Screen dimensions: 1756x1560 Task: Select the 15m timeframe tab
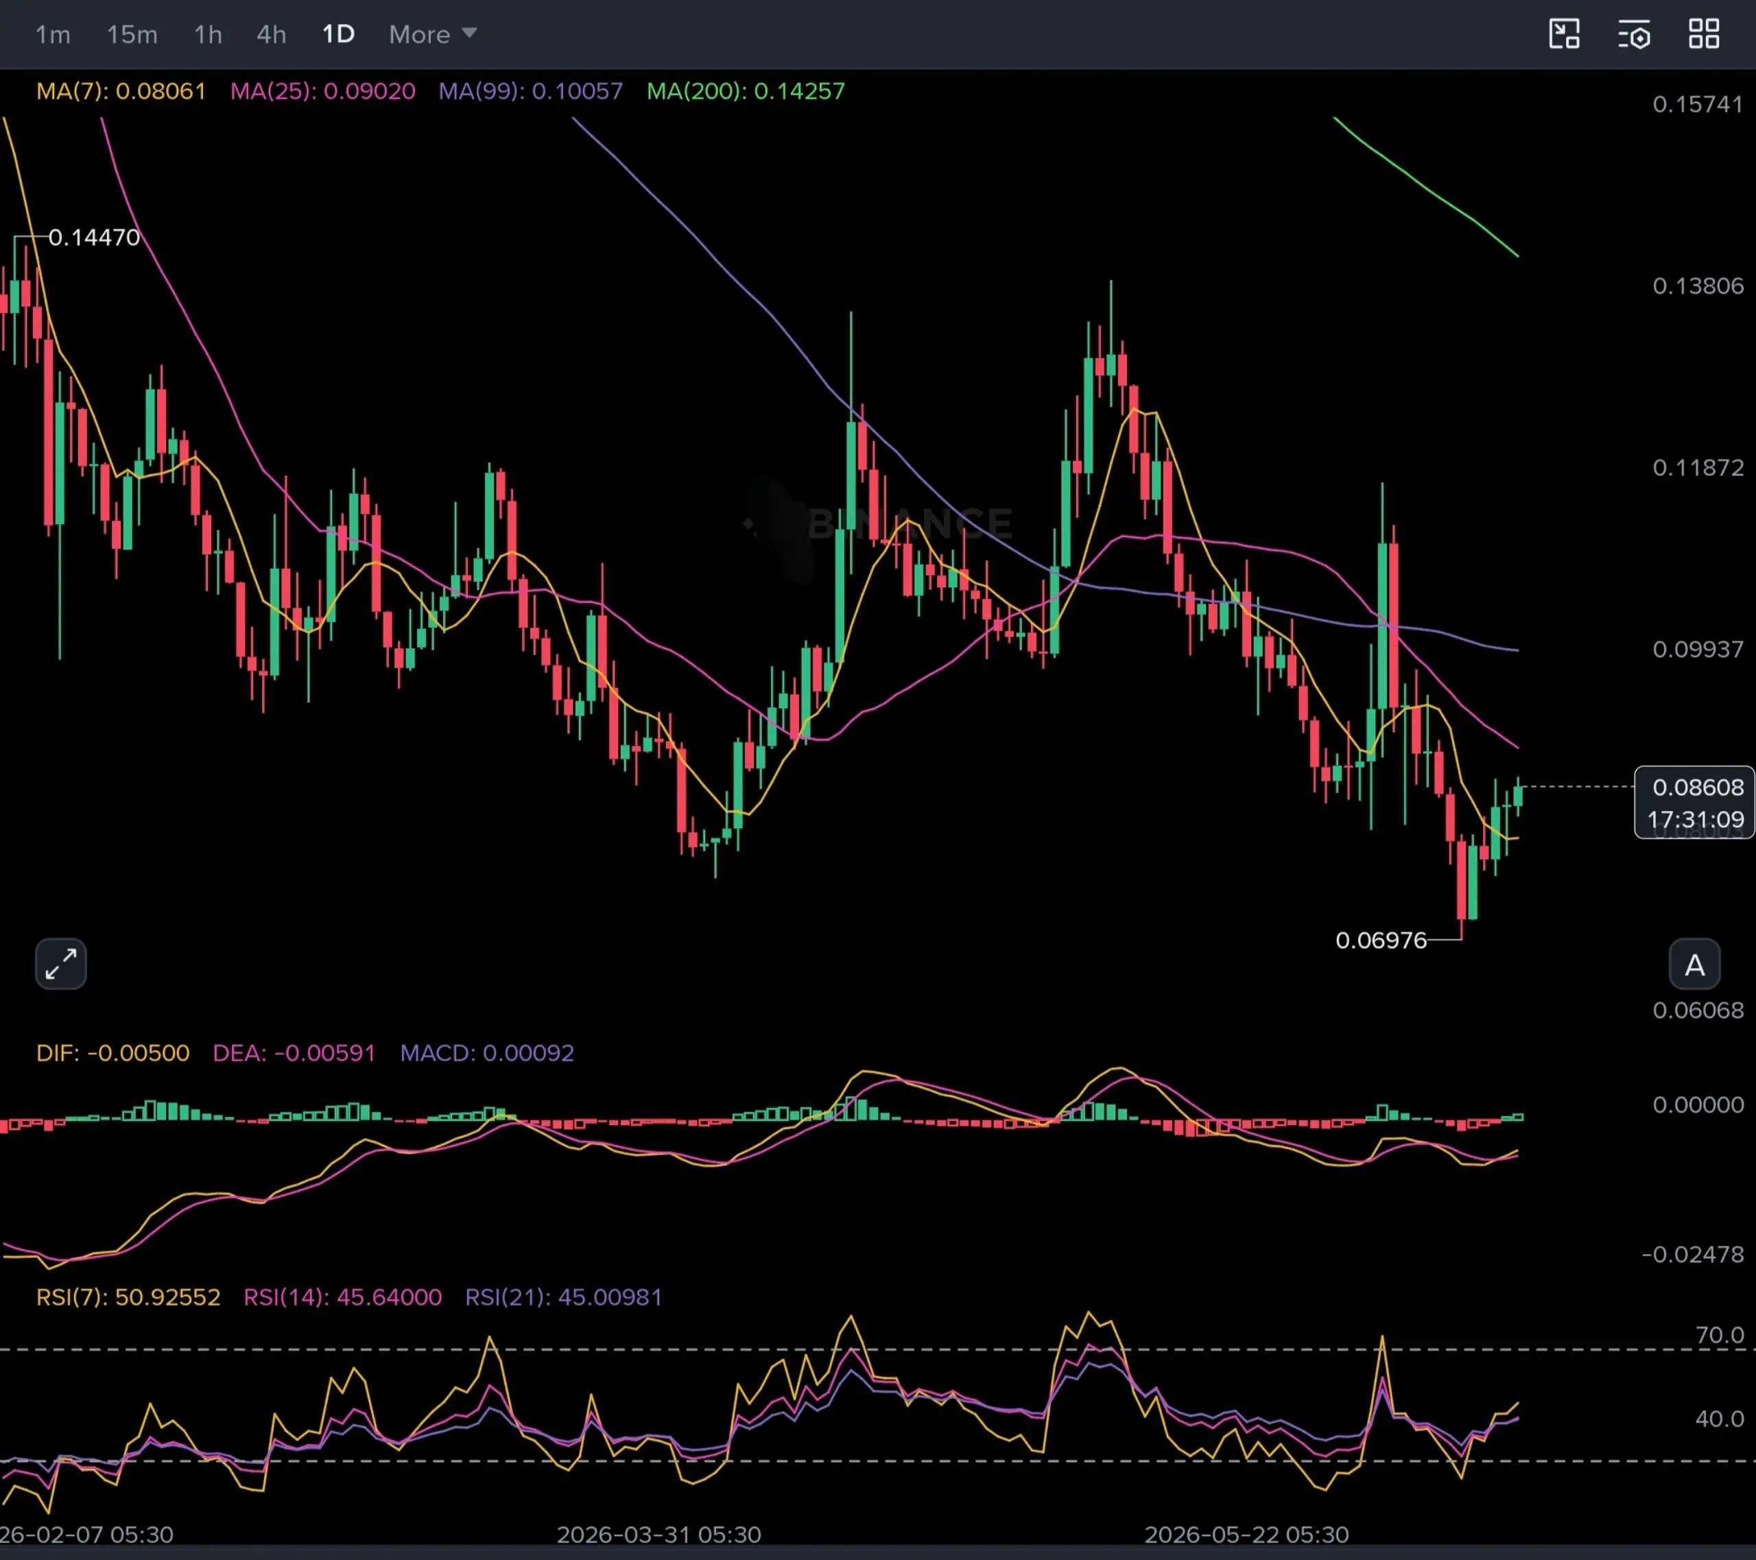point(132,34)
